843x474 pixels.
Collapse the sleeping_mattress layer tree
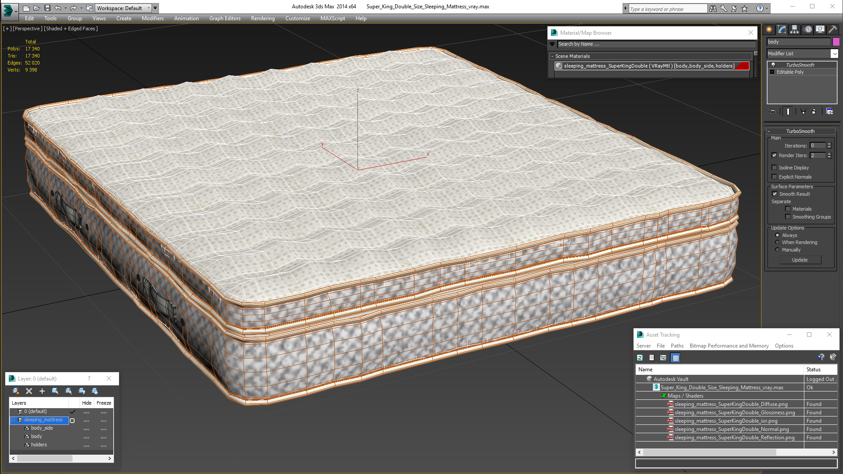tap(13, 420)
